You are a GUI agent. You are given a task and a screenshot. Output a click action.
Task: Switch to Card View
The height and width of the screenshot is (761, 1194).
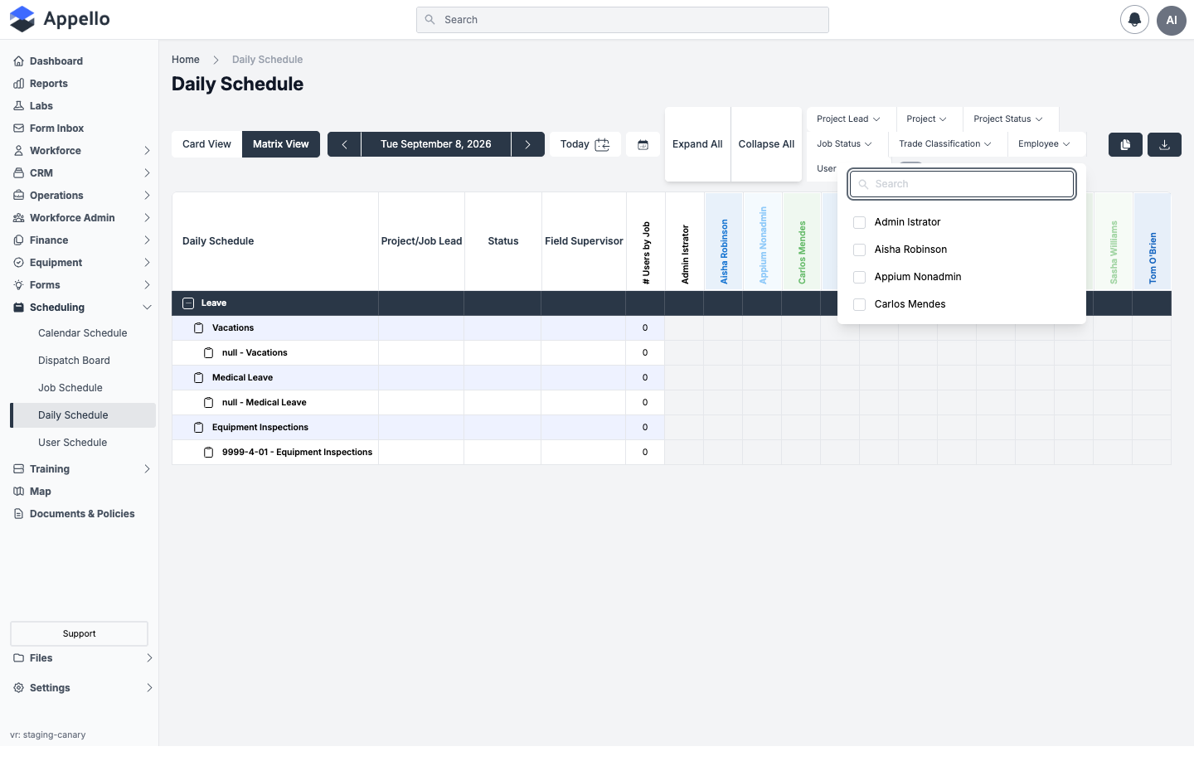pyautogui.click(x=206, y=144)
